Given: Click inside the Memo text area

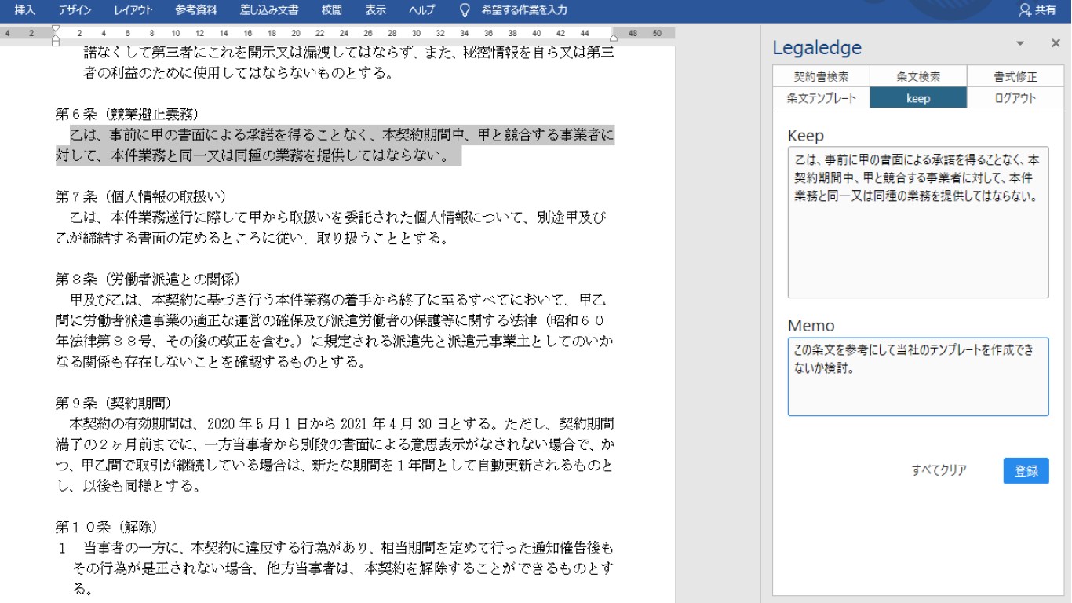Looking at the screenshot, I should click(918, 377).
